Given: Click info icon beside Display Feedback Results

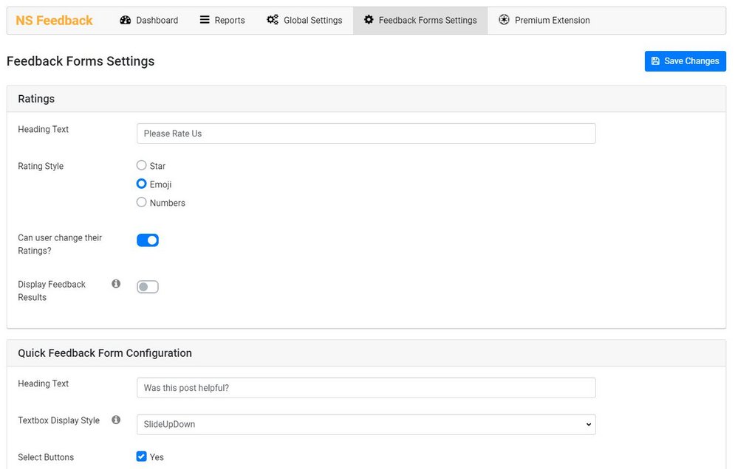Looking at the screenshot, I should point(116,284).
